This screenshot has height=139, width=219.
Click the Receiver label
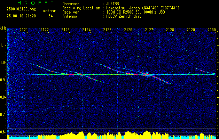[71, 12]
